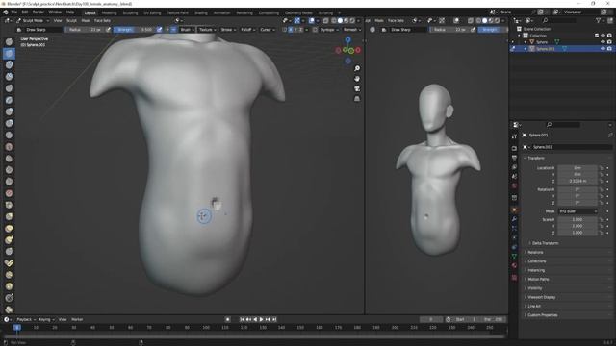The height and width of the screenshot is (346, 616).
Task: Open the XYZ Euler rotation mode dropdown
Action: pos(577,211)
